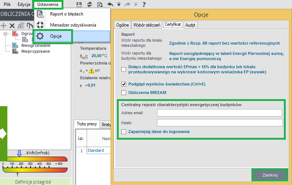
Task: Click the wind value 0,01
Action: pos(91,85)
